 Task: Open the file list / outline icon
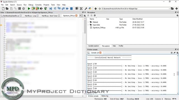20,9
